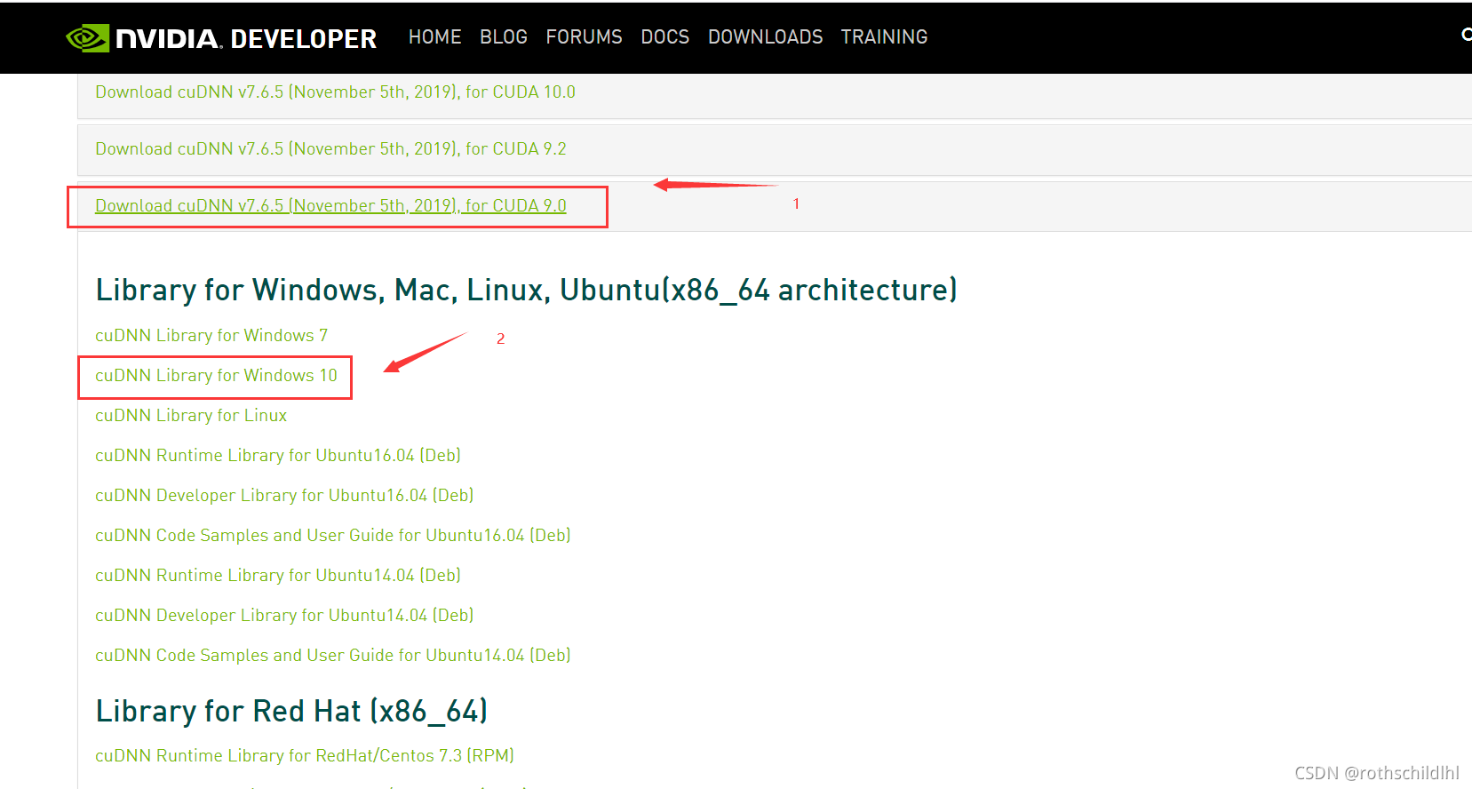The height and width of the screenshot is (789, 1472).
Task: Expand cuDNN v7.6.5 for CUDA 9.2
Action: click(330, 149)
